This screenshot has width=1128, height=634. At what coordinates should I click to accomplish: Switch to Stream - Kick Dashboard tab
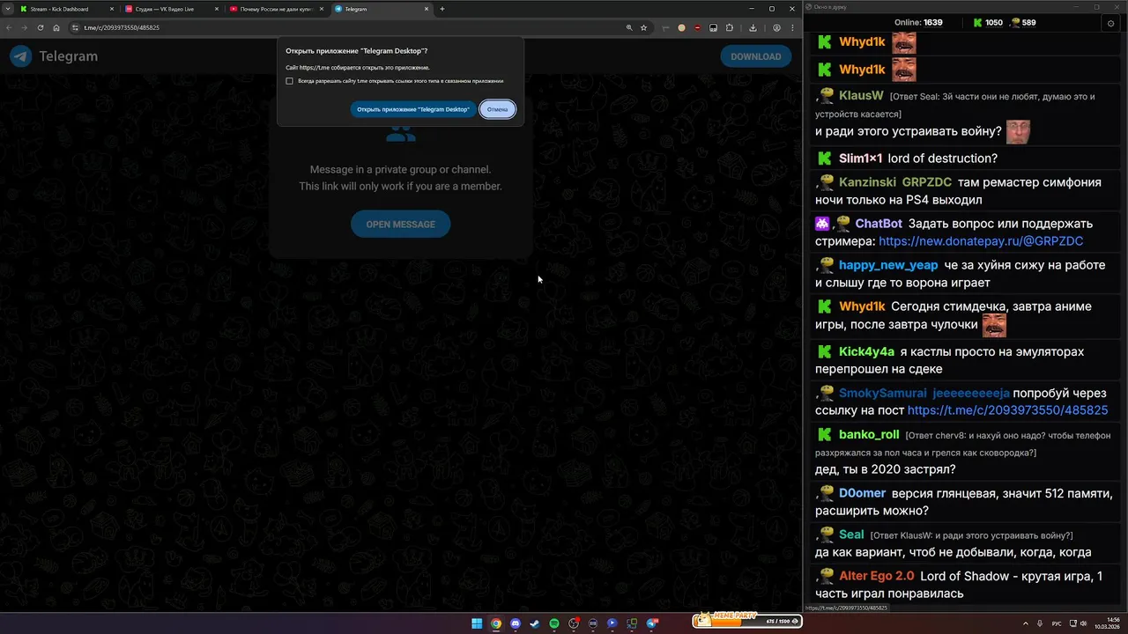click(66, 9)
